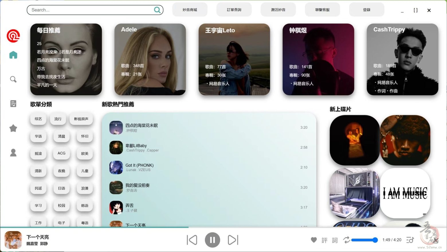This screenshot has width=447, height=252.
Task: Select the 清晨 playlist category
Action: [x=62, y=136]
